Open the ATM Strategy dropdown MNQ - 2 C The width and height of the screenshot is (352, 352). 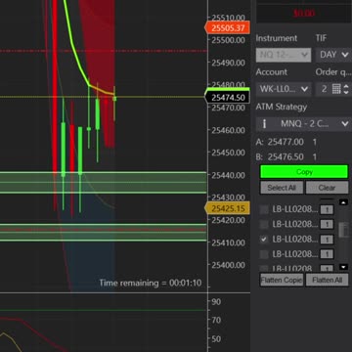304,124
